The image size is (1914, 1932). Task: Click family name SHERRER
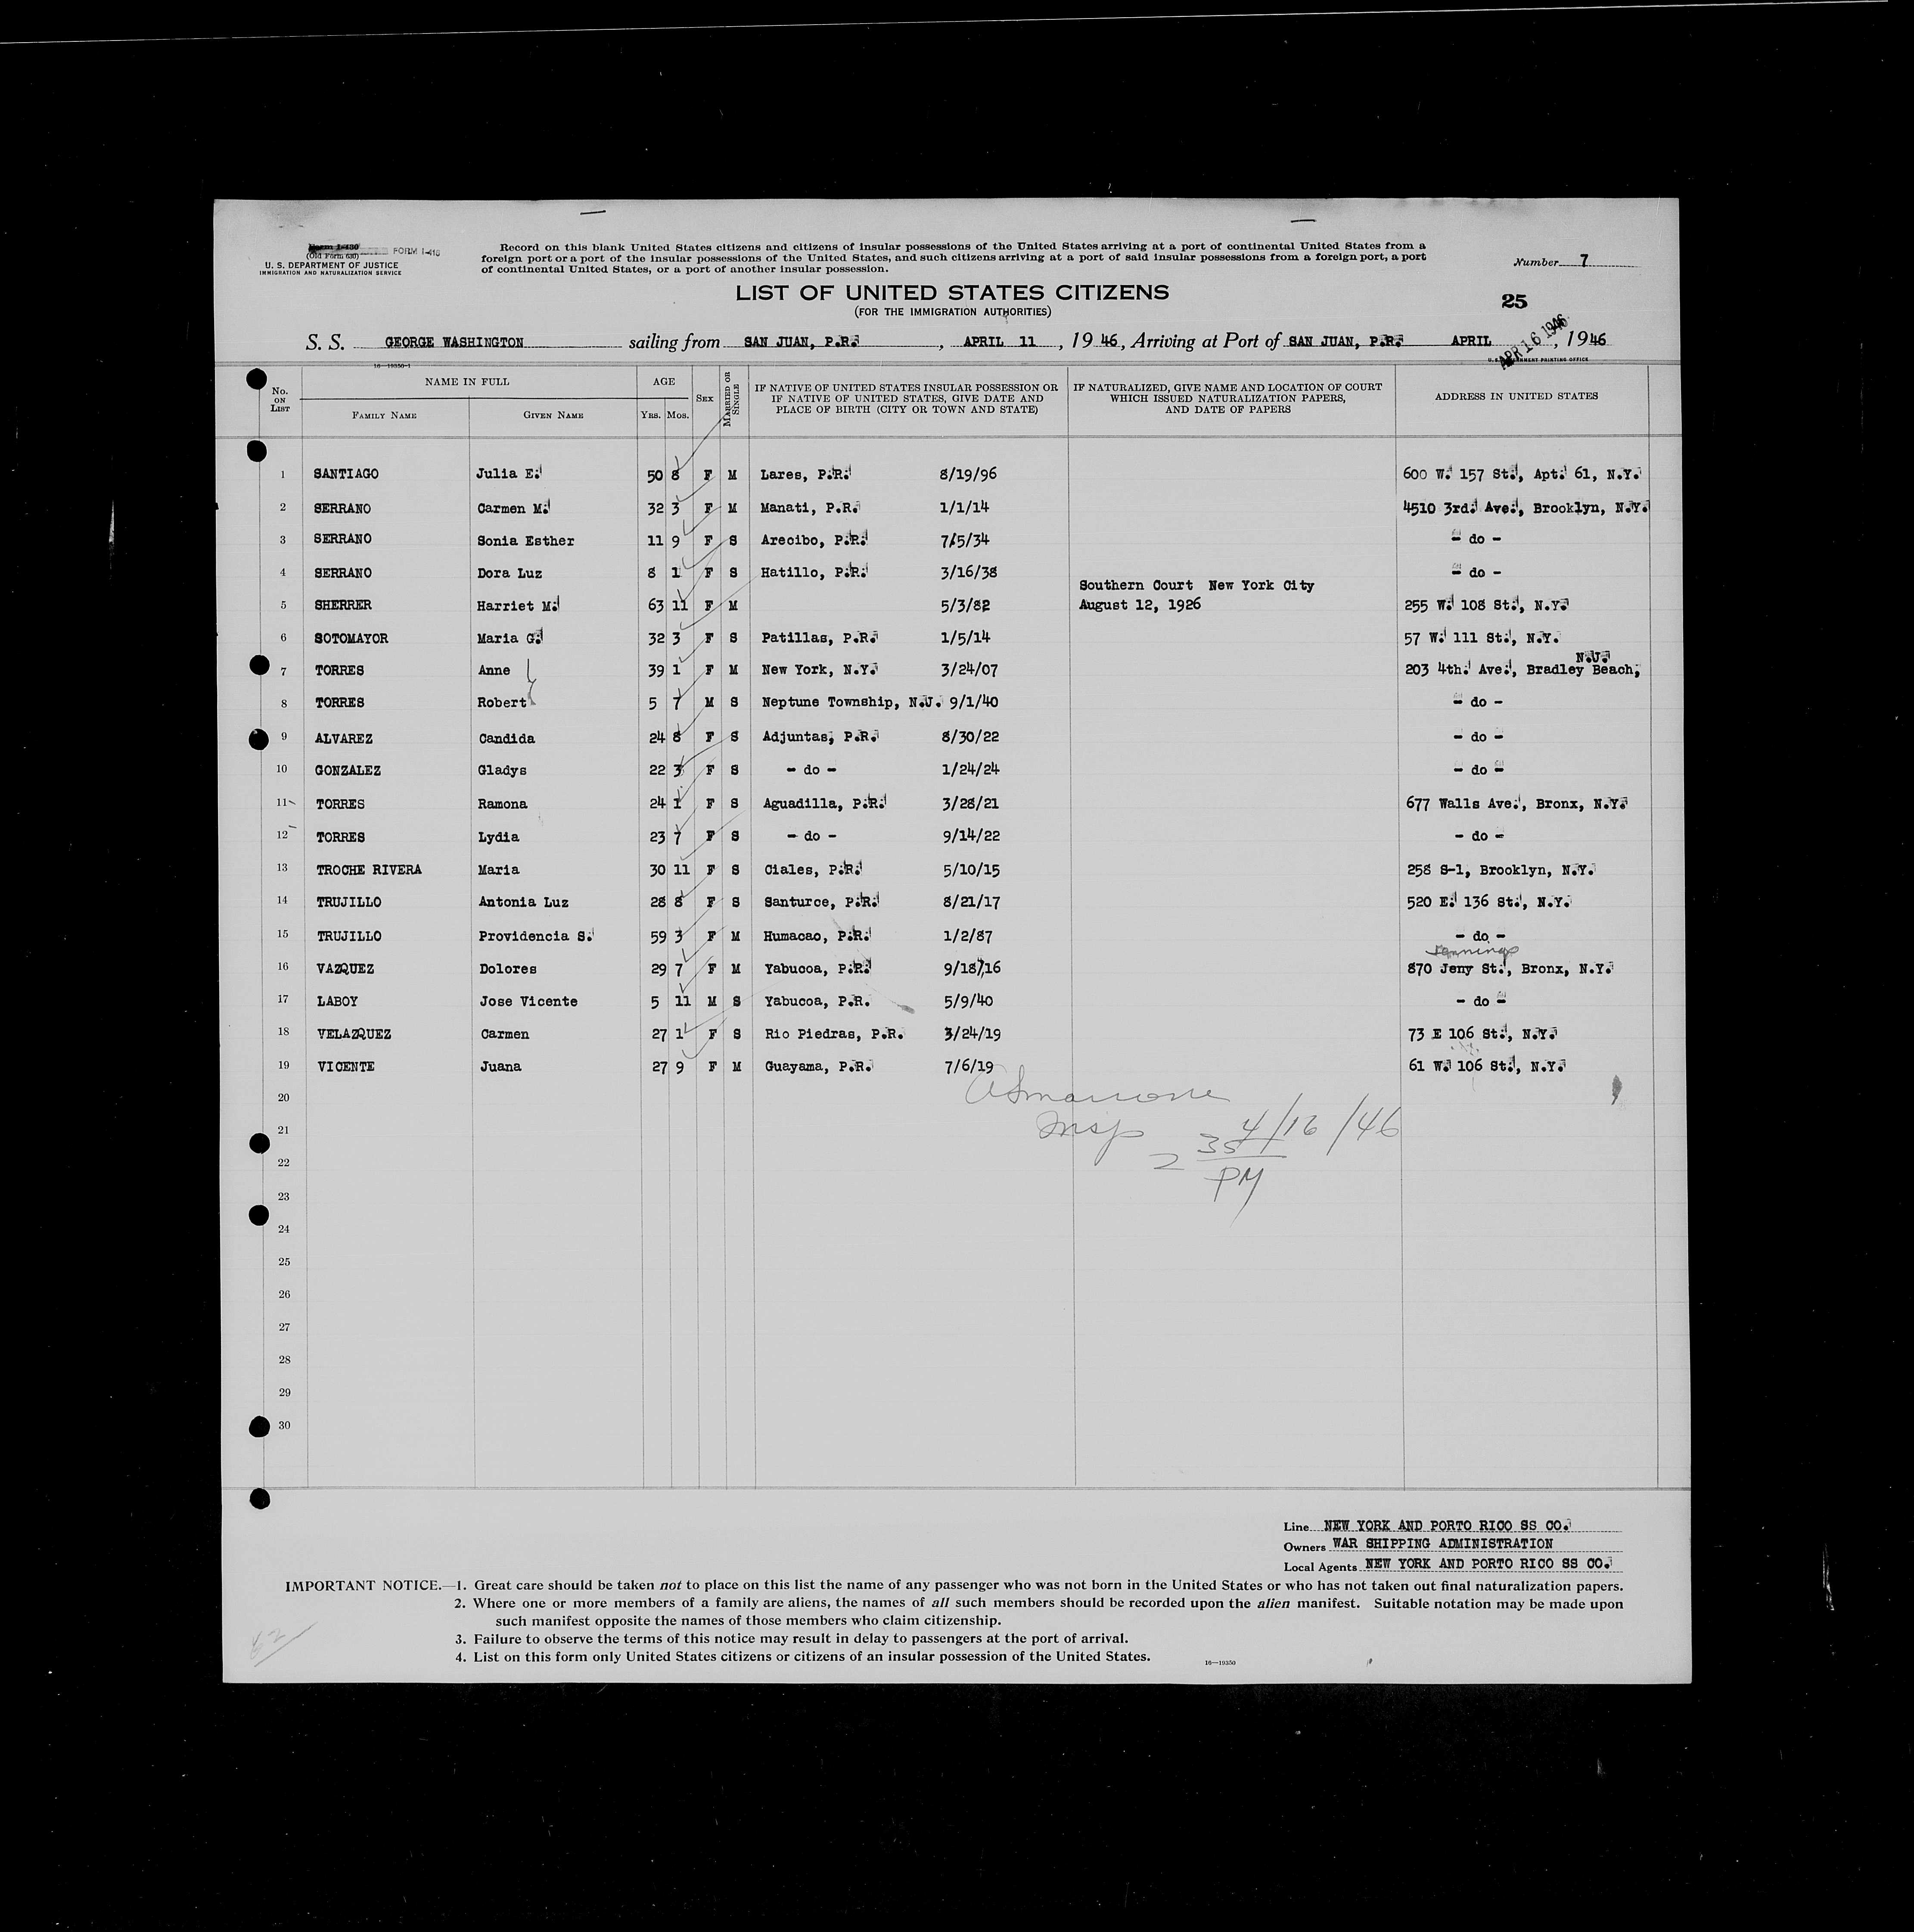tap(342, 605)
